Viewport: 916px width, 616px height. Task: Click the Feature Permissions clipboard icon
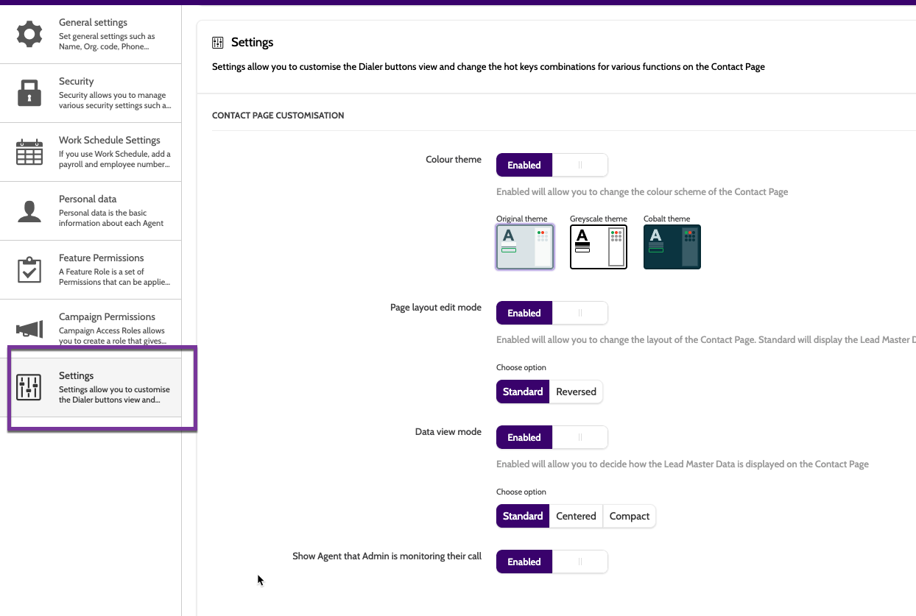[29, 270]
